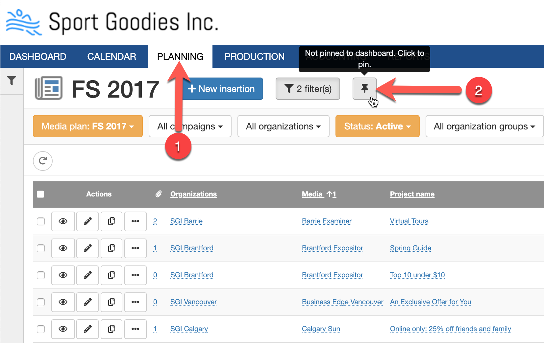Open the Barrie Examiner media link
This screenshot has width=544, height=343.
pyautogui.click(x=327, y=221)
